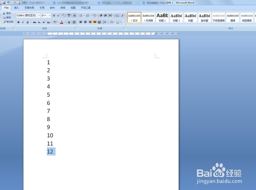The width and height of the screenshot is (256, 190).
Task: Activate the 格式刷 format painter
Action: tap(8, 22)
